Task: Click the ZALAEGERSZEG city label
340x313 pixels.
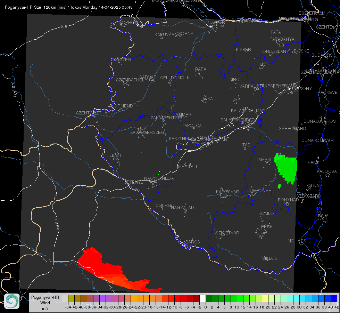Action: click(x=147, y=132)
